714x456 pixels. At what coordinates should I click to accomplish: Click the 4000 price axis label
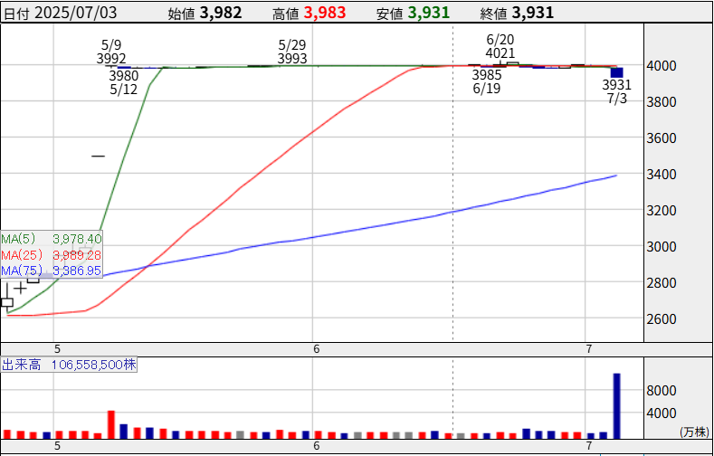click(662, 66)
